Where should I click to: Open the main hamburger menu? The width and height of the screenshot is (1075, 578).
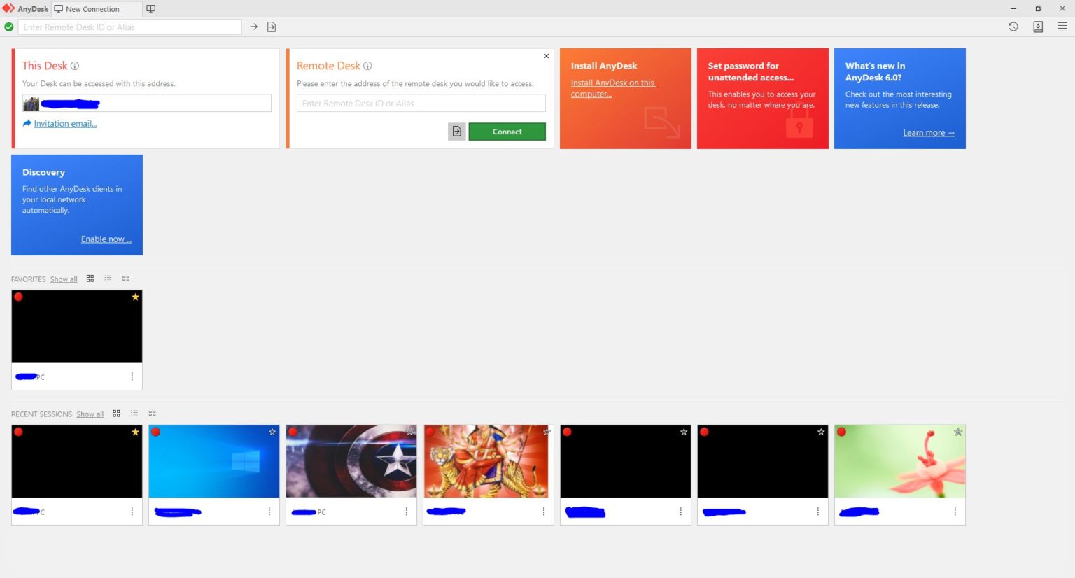pyautogui.click(x=1062, y=27)
